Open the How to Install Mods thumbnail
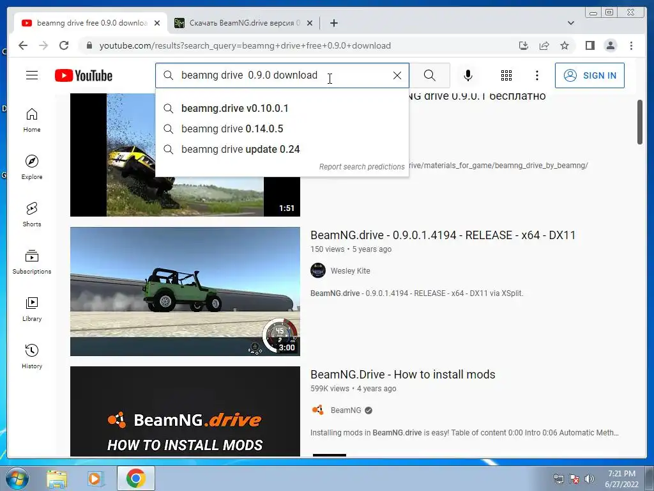Screen dimensions: 654x491 point(185,411)
